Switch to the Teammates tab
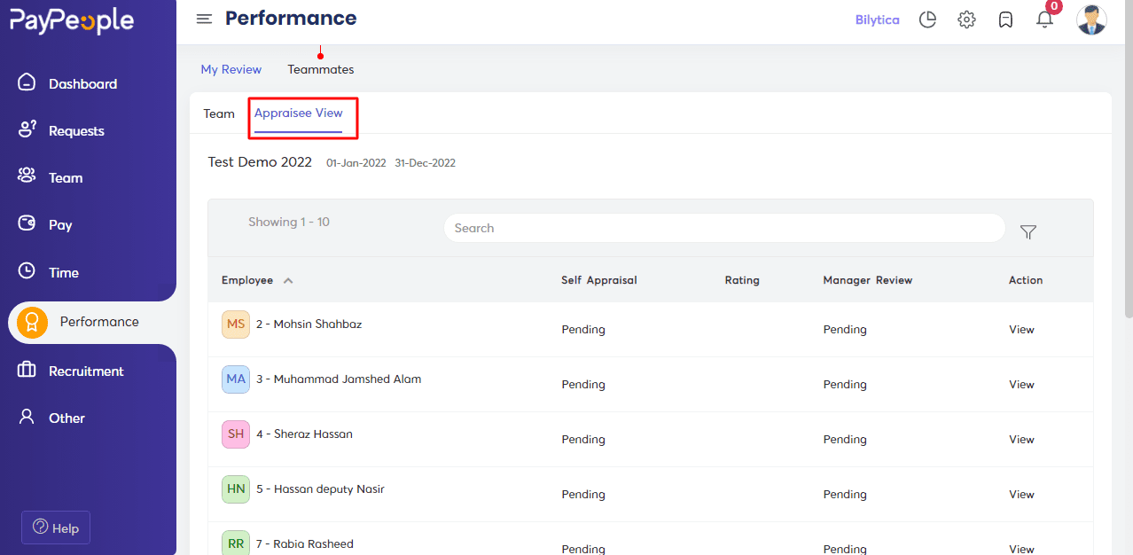Viewport: 1133px width, 555px height. coord(320,69)
